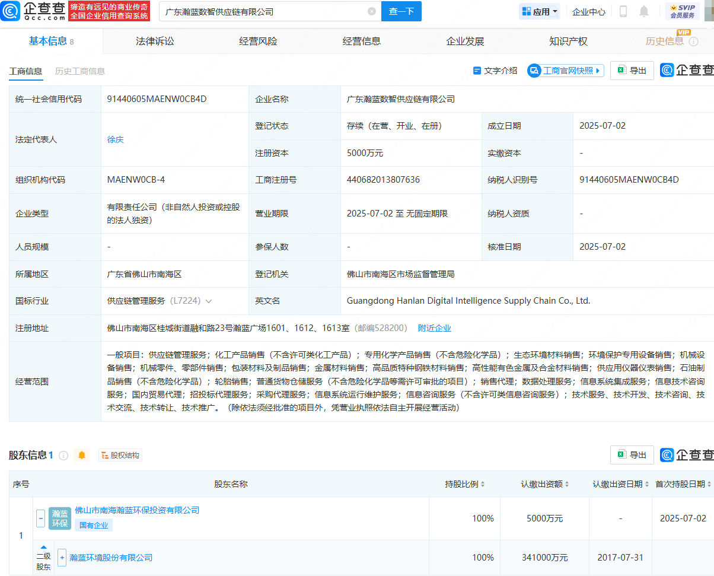Collapse the 佛山市南海瀚蓝环保投资有限公司 shareholder row
Screen dimensions: 714x576
click(41, 518)
